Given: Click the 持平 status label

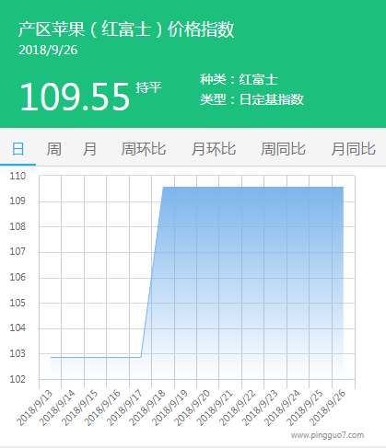Looking at the screenshot, I should coord(148,87).
